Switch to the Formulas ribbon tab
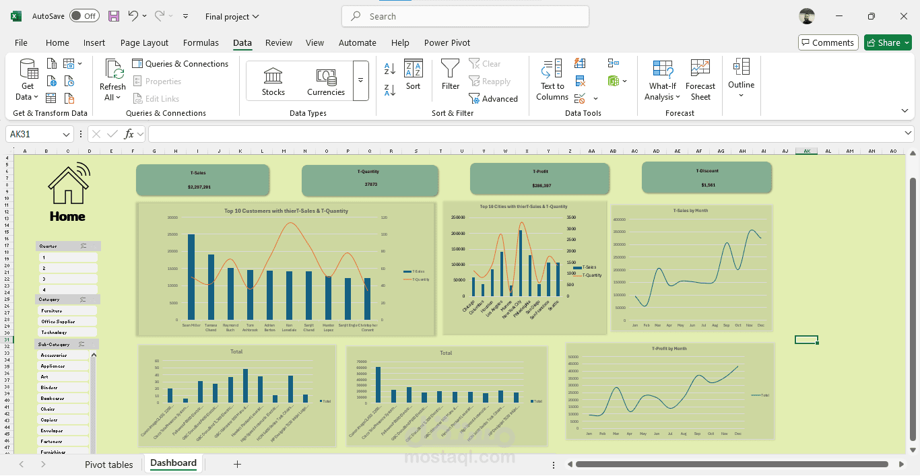The width and height of the screenshot is (920, 476). 201,42
